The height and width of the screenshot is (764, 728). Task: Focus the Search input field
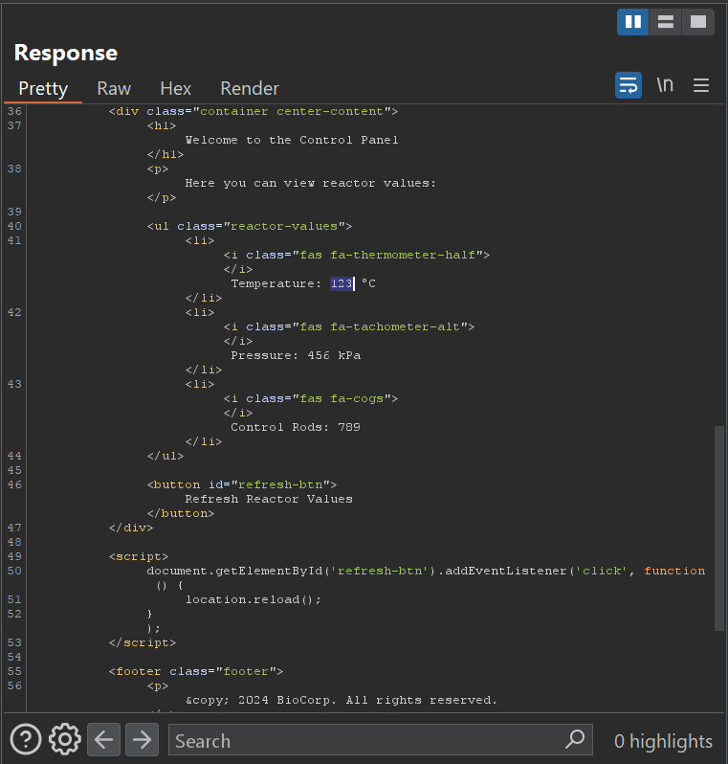coord(364,740)
